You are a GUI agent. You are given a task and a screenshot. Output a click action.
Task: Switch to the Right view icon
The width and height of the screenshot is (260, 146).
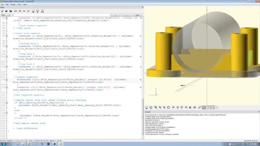point(173,107)
